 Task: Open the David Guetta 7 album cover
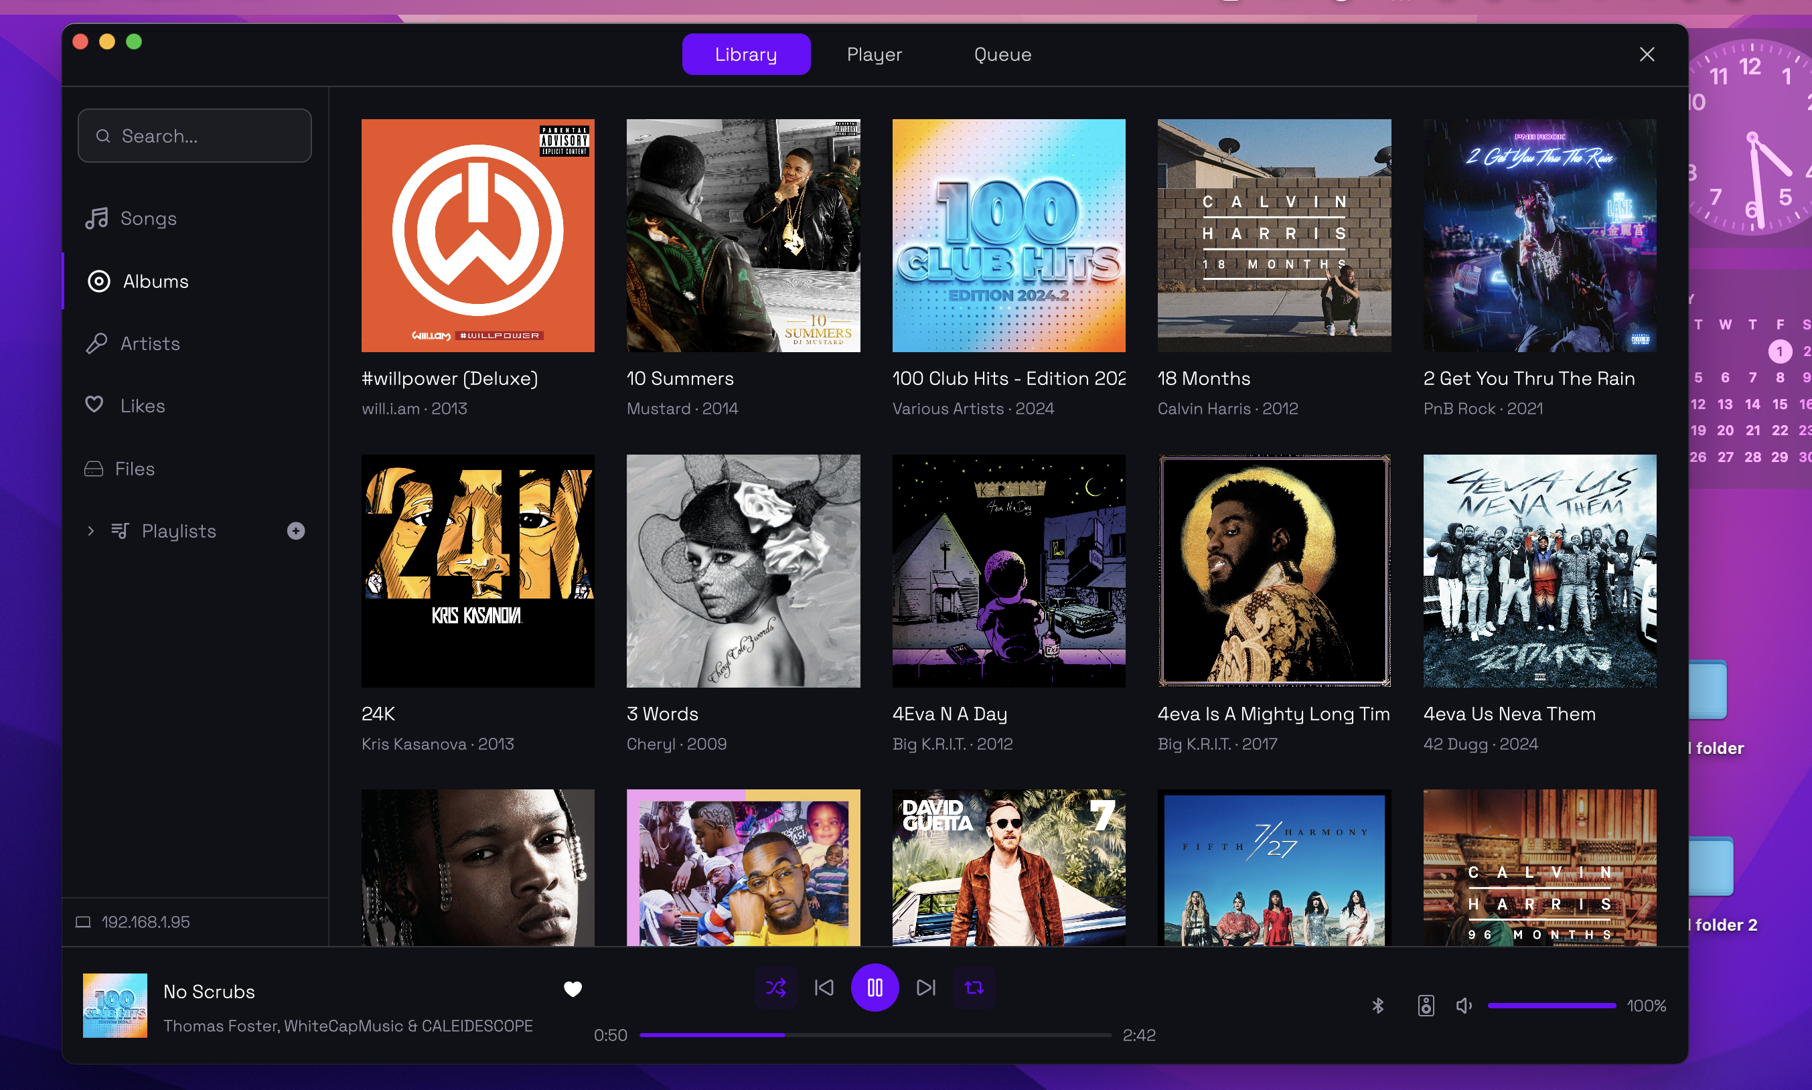[1009, 868]
